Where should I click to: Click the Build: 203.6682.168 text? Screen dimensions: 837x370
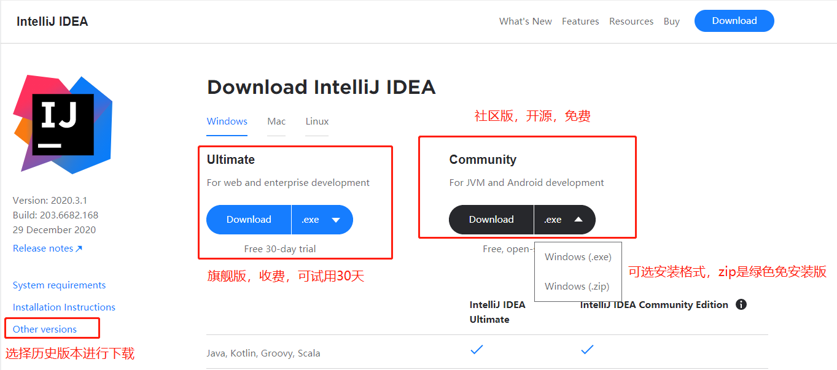55,215
